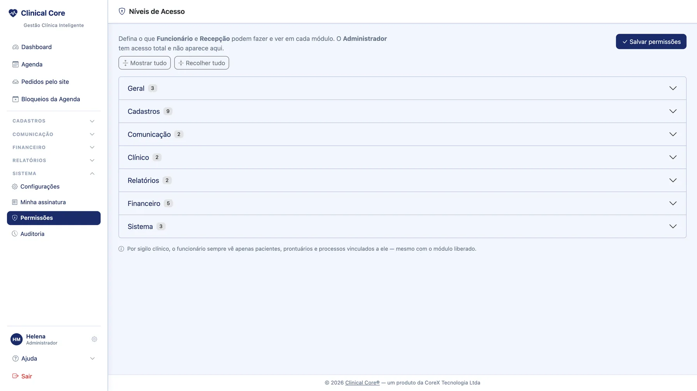Expand the Cadastros permissions section
Image resolution: width=697 pixels, height=391 pixels.
coord(402,111)
